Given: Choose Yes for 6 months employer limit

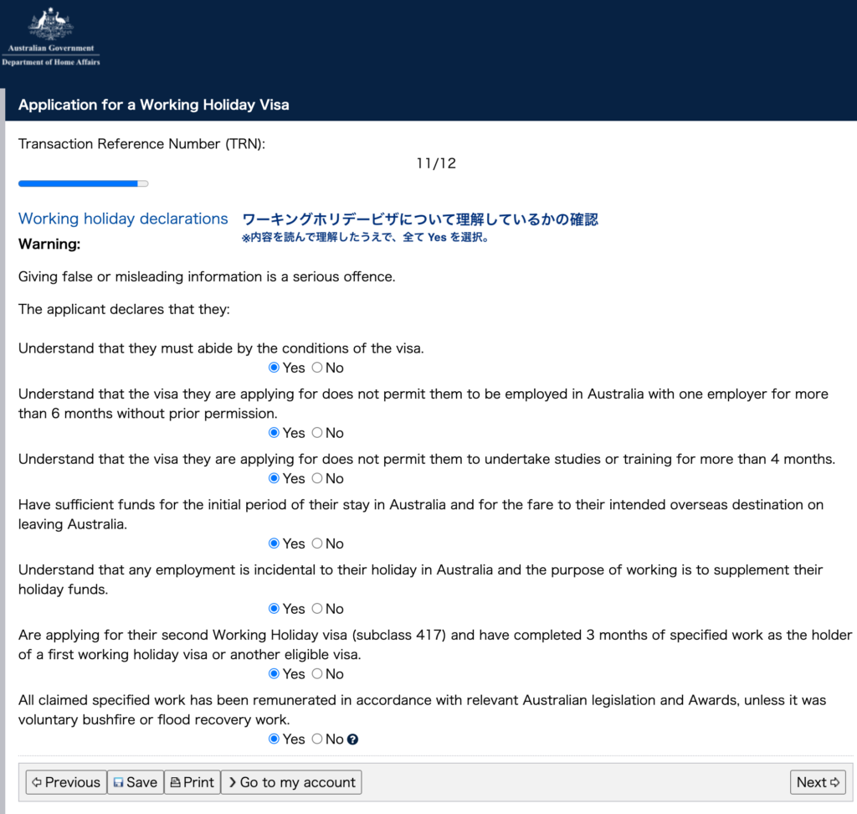Looking at the screenshot, I should [x=274, y=433].
